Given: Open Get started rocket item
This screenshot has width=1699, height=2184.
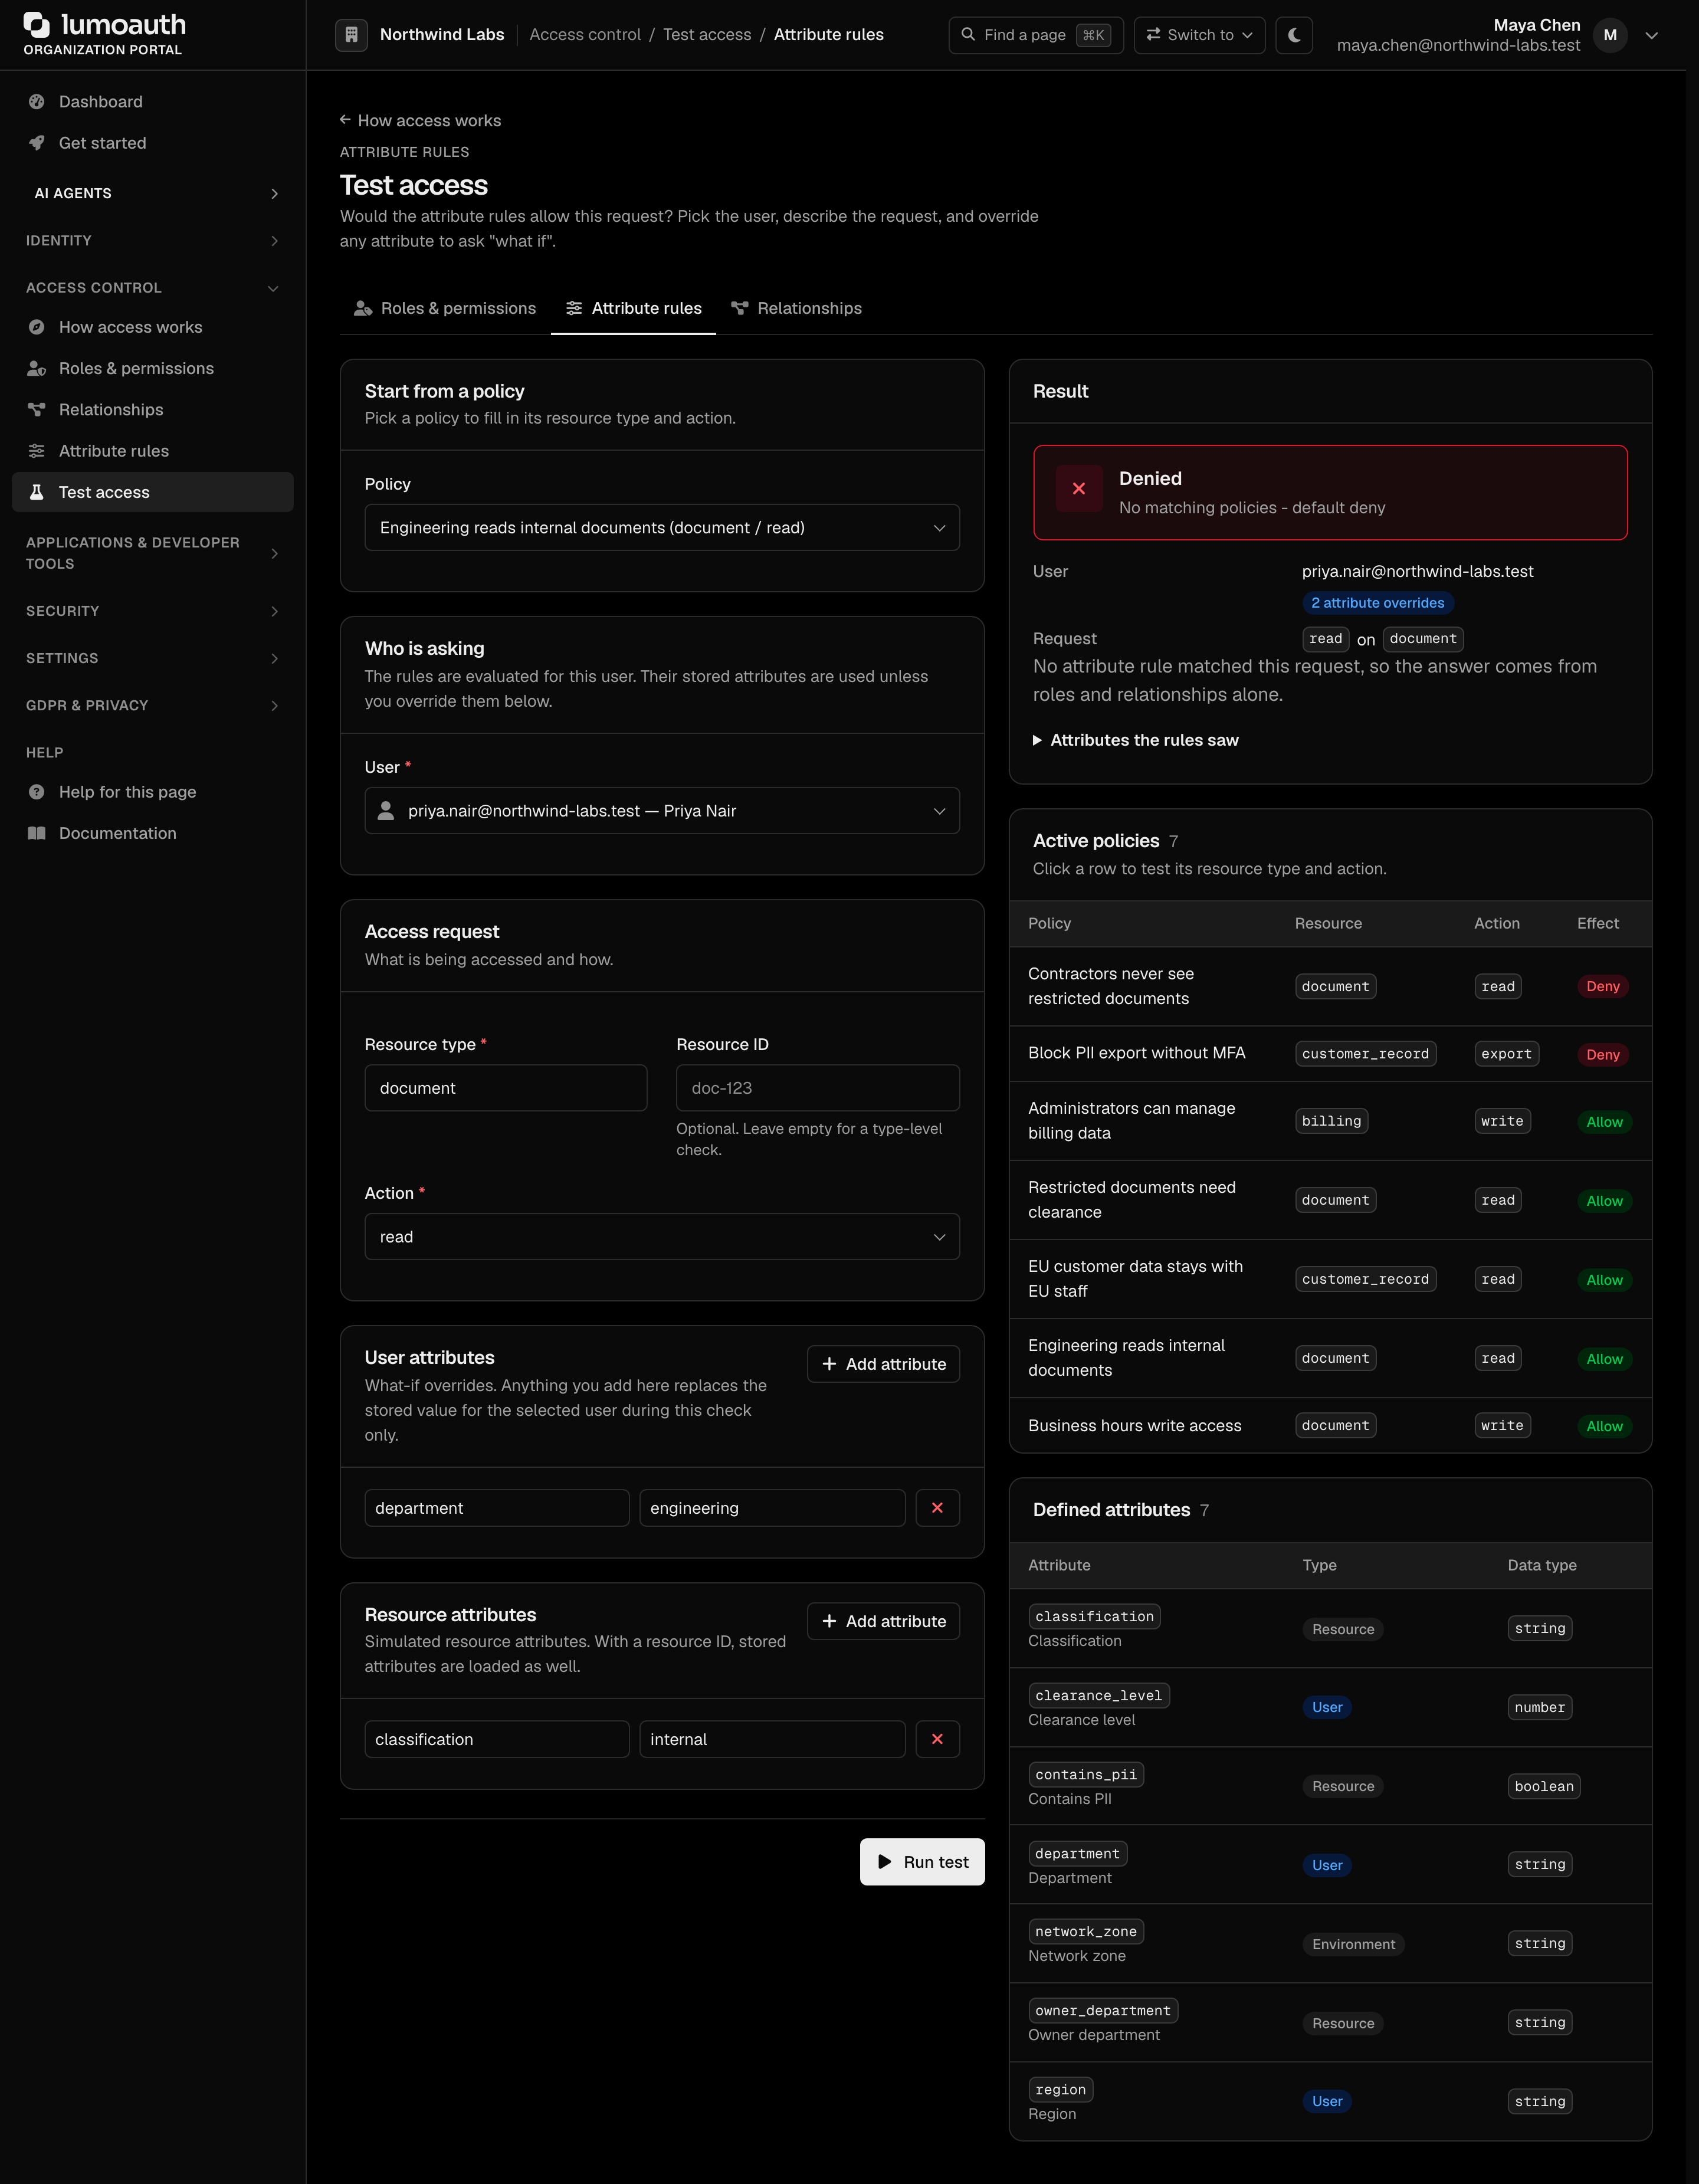Looking at the screenshot, I should [x=152, y=143].
